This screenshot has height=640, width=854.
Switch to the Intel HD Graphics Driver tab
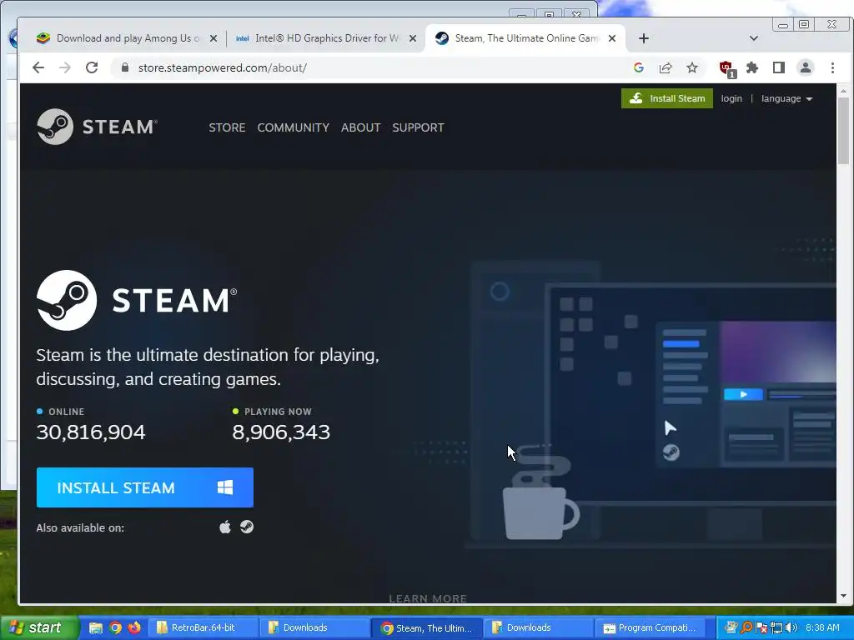pos(317,38)
